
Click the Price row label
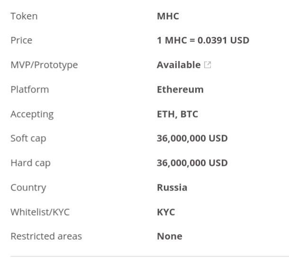pos(21,40)
